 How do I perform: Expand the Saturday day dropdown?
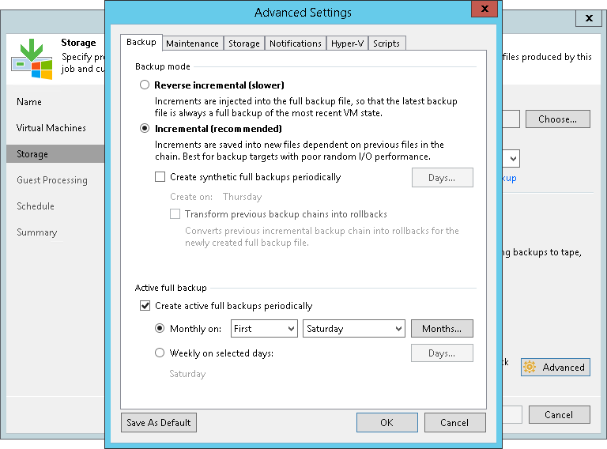click(x=353, y=329)
